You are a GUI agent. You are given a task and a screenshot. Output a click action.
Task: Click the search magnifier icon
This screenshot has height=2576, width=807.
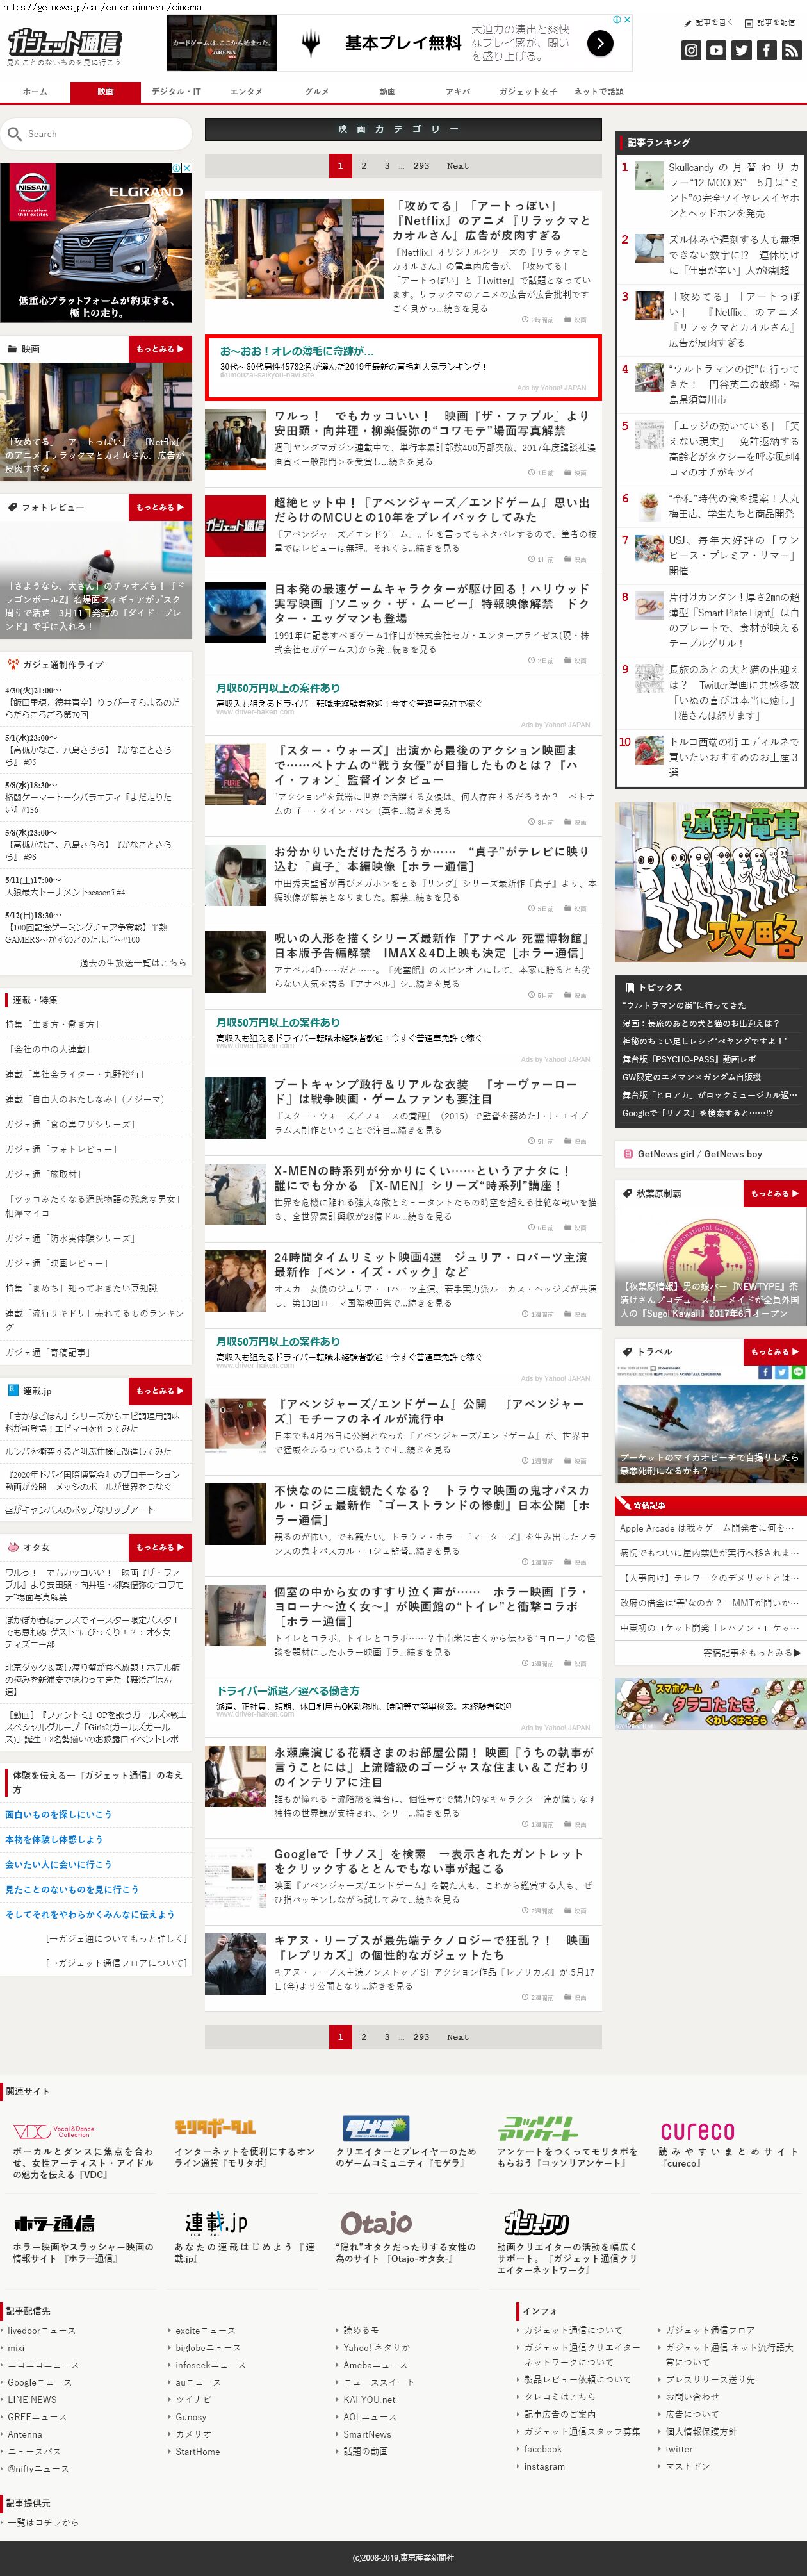coord(14,134)
